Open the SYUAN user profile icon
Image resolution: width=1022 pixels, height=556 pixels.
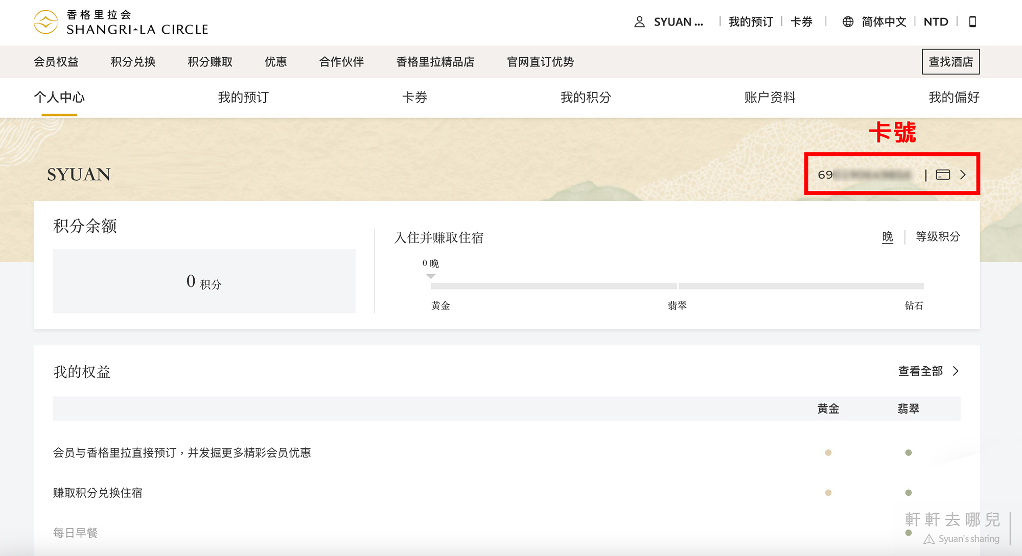tap(639, 22)
